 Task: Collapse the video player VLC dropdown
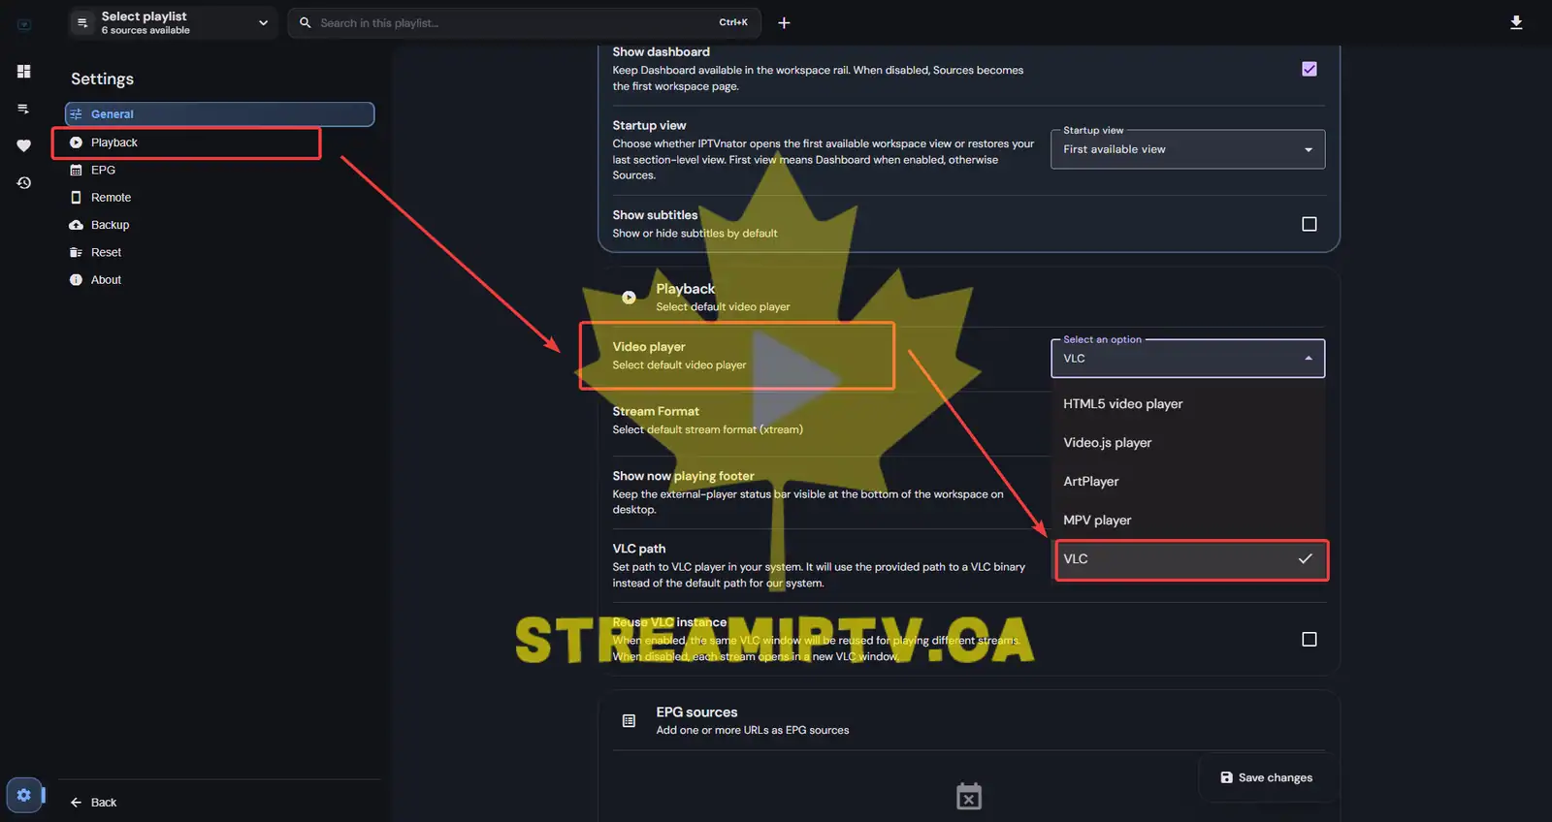[x=1187, y=358]
